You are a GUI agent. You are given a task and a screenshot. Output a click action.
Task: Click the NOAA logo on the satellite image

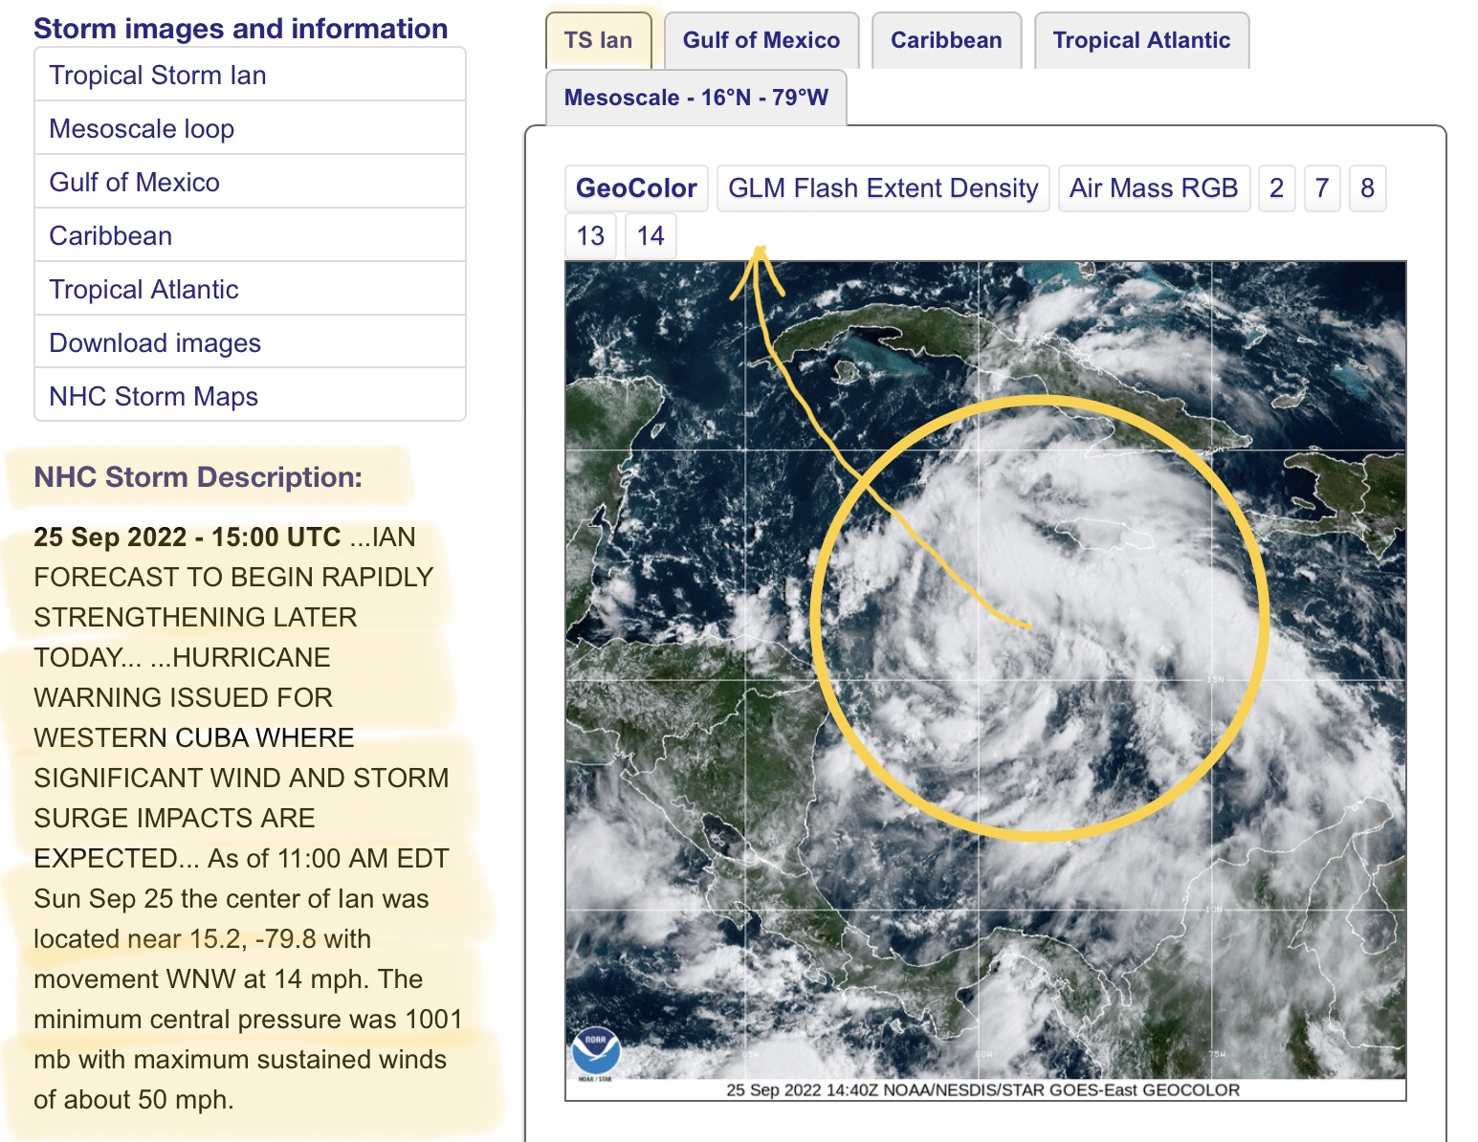click(596, 1054)
